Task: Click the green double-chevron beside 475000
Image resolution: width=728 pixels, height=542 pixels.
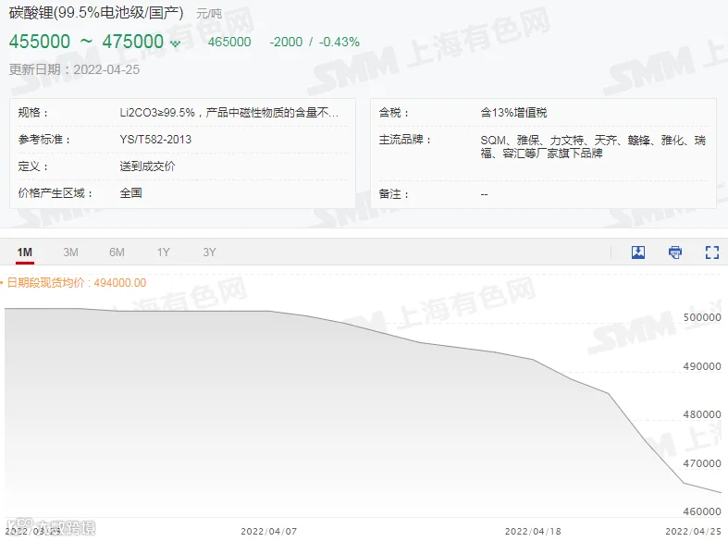Action: click(x=175, y=43)
